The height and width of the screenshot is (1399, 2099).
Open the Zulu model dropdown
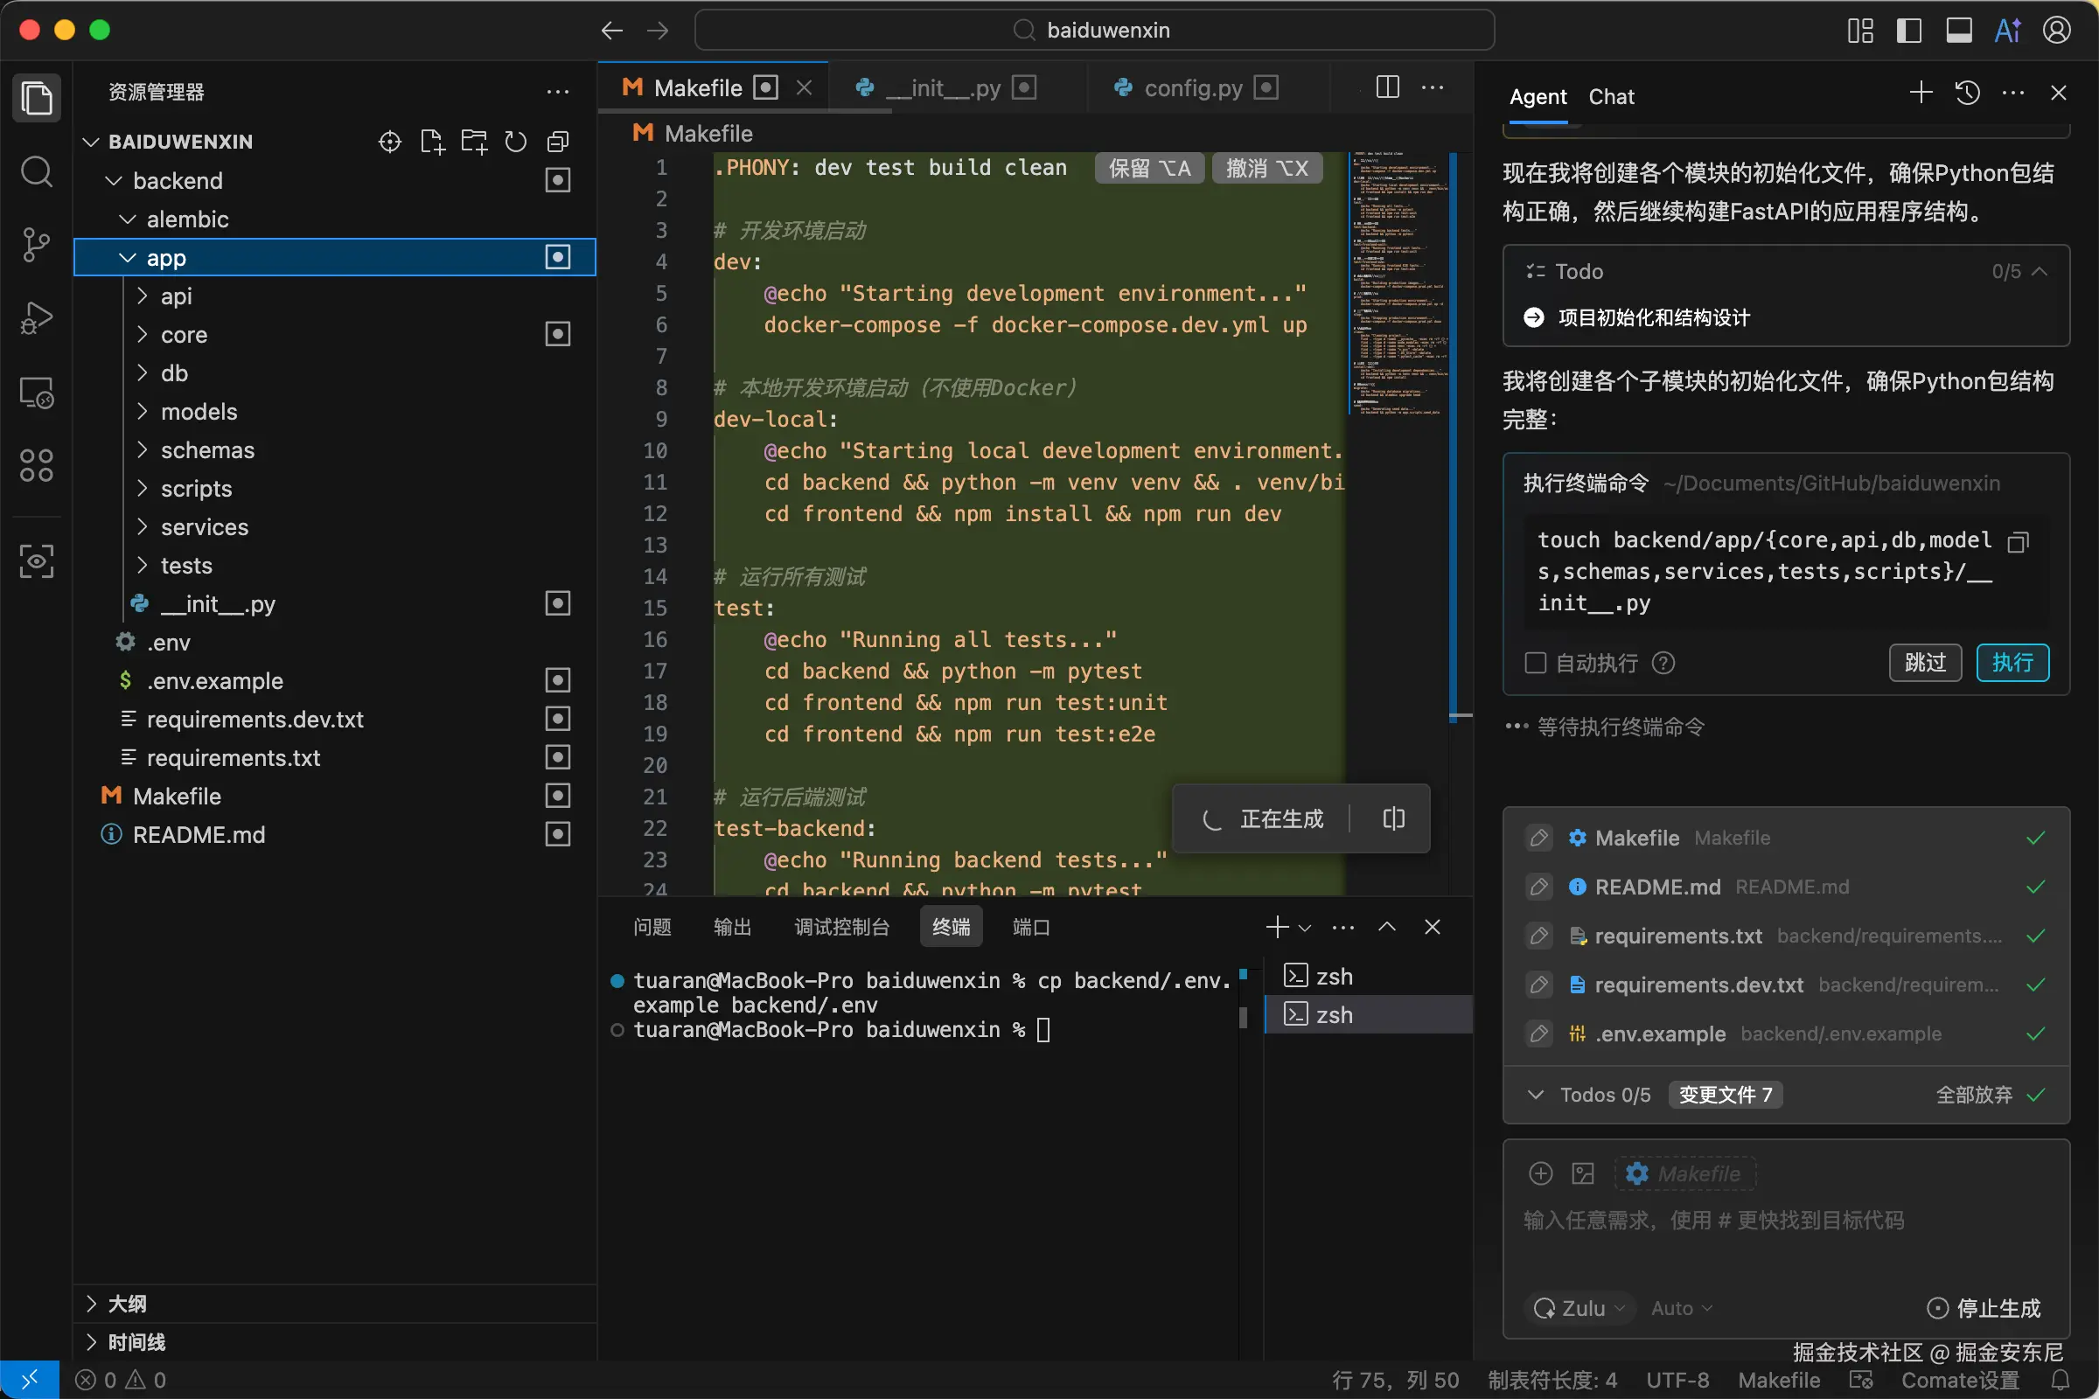pyautogui.click(x=1579, y=1308)
